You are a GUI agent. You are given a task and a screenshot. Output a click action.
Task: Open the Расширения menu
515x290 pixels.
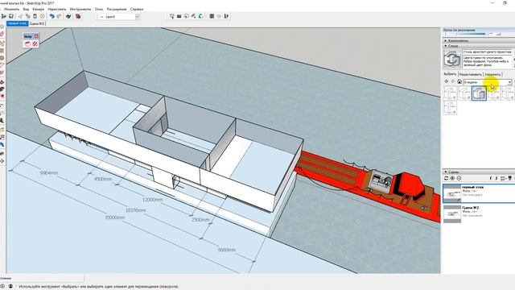[x=117, y=9]
